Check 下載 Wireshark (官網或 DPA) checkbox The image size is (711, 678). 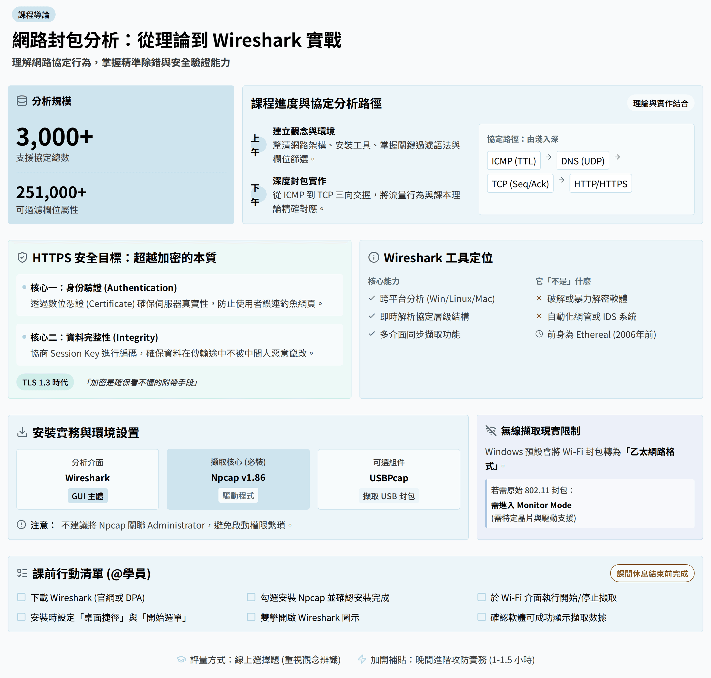pyautogui.click(x=21, y=597)
